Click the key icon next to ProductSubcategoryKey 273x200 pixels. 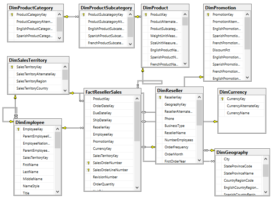[x=84, y=15]
